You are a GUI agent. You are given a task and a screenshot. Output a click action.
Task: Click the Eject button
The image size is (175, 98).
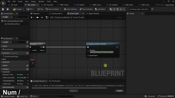(121, 9)
